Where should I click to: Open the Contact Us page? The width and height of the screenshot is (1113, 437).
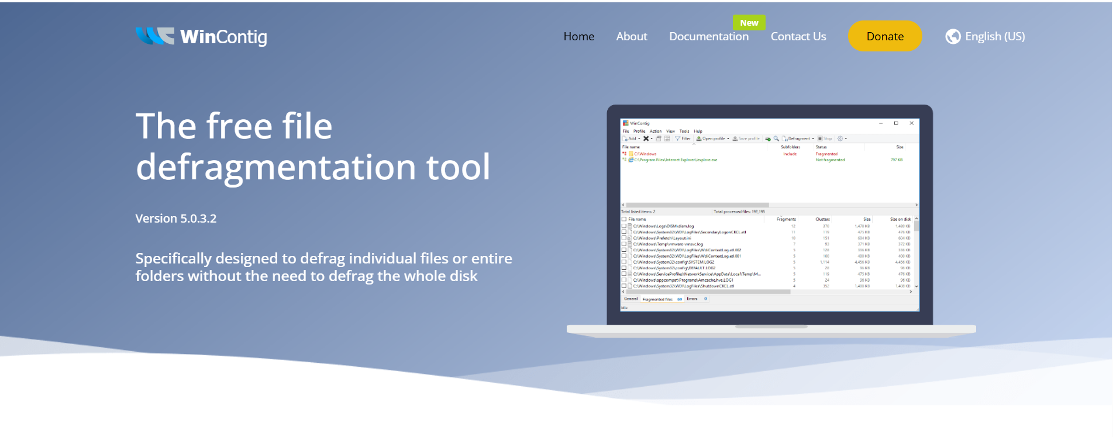pos(798,36)
